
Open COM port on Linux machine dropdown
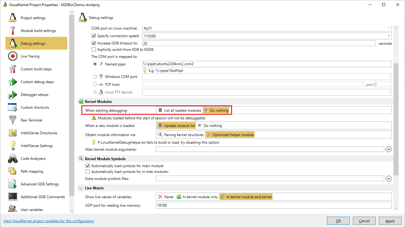(389, 28)
